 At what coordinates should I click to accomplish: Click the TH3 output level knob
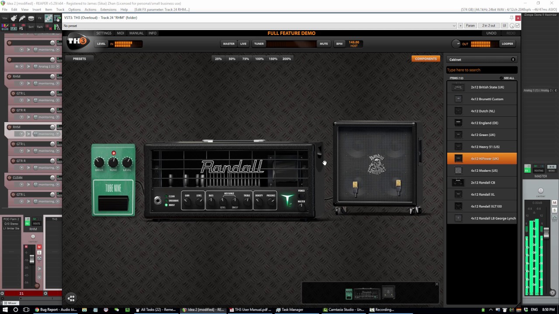(x=456, y=44)
